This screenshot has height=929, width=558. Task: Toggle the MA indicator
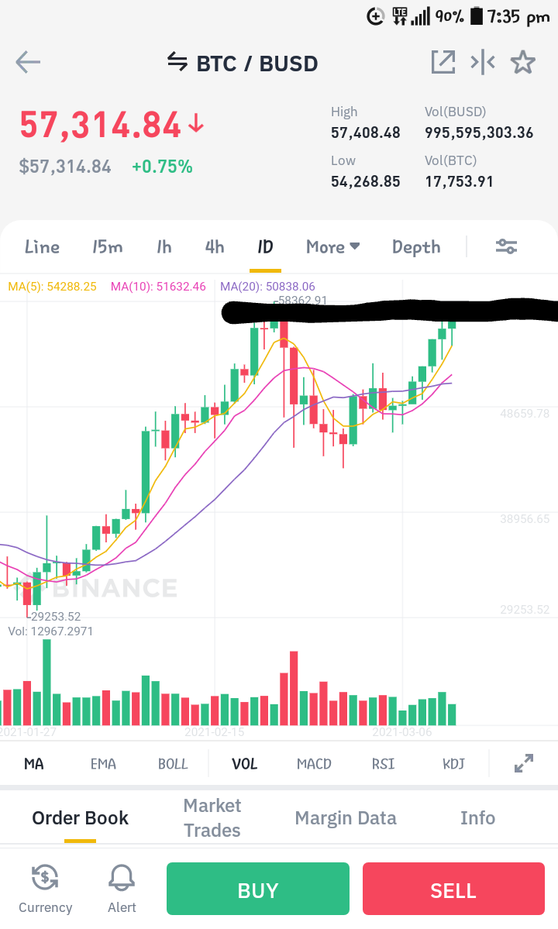click(34, 764)
